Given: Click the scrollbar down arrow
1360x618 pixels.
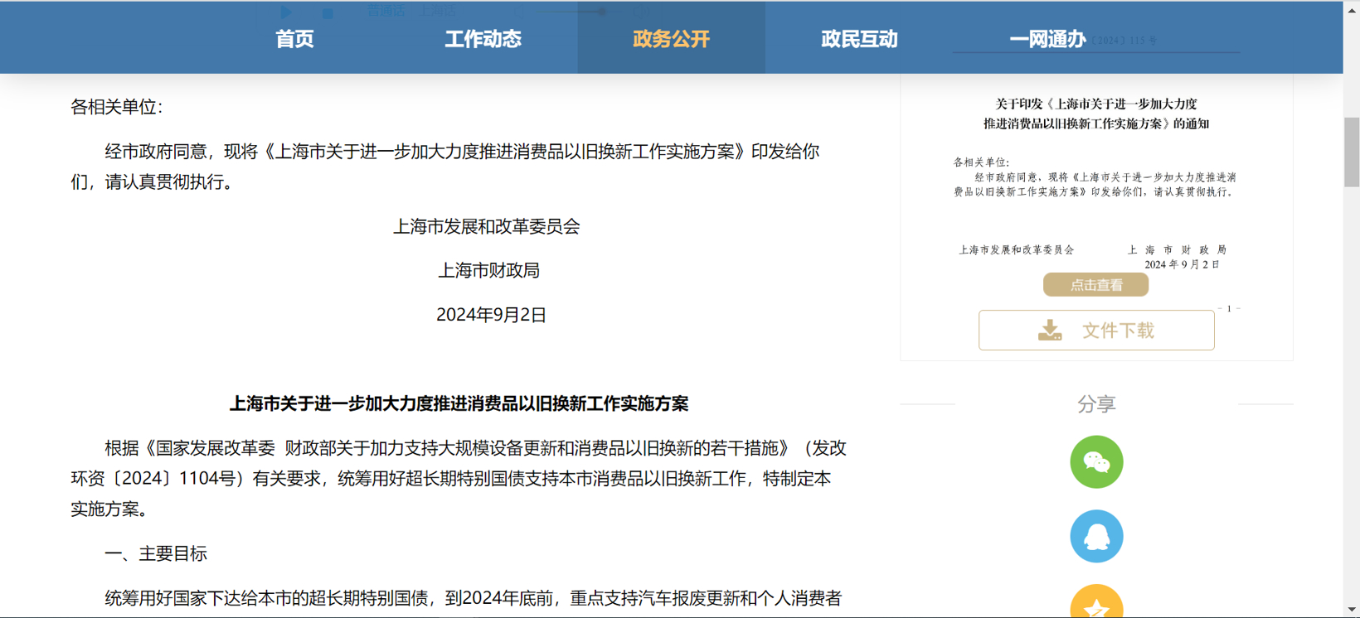Looking at the screenshot, I should tap(1352, 610).
